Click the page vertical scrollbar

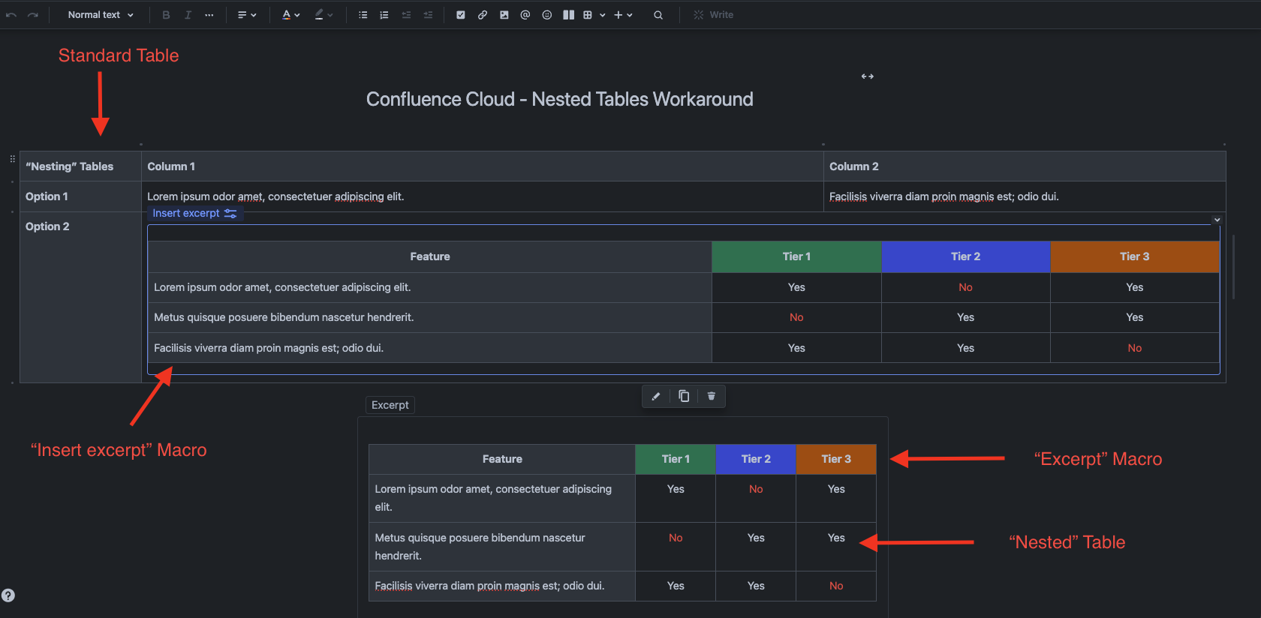[1234, 267]
